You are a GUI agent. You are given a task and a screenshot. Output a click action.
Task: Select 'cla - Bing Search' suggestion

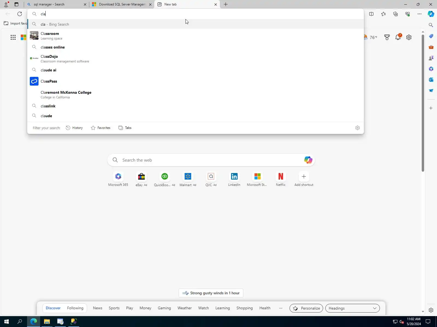196,24
